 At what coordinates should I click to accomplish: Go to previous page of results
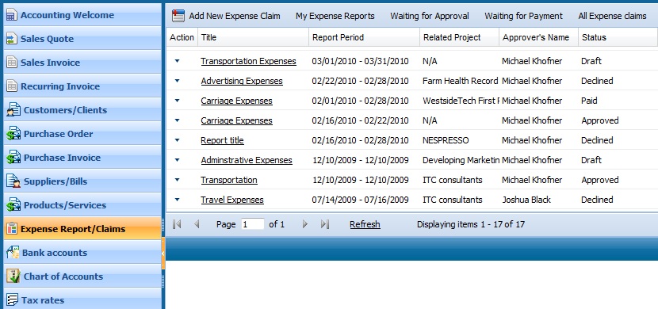coord(197,224)
